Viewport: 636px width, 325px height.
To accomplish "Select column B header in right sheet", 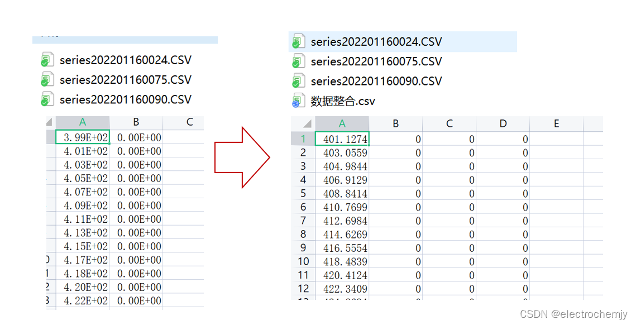I will pos(395,124).
